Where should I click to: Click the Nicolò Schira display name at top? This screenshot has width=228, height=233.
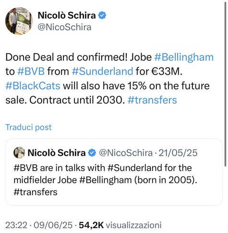[x=67, y=15]
